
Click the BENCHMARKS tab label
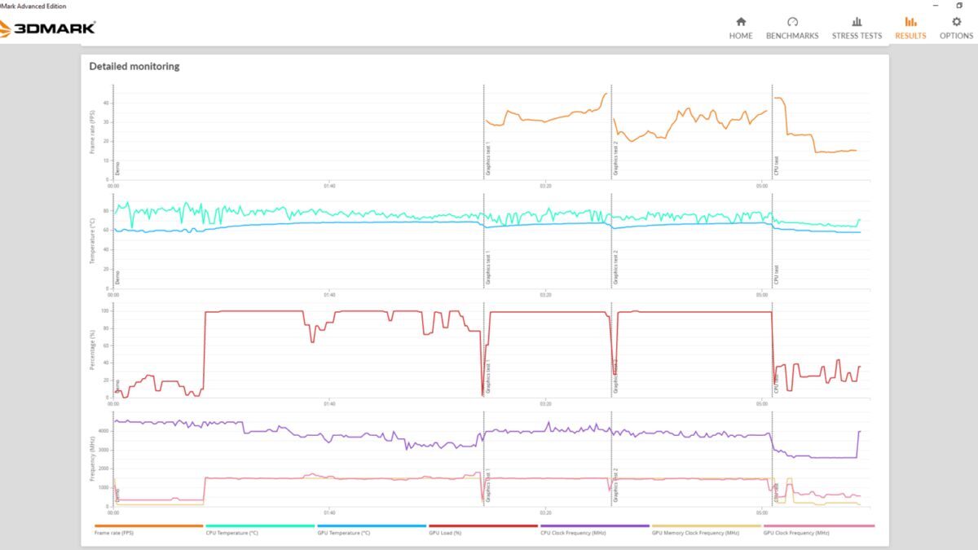click(x=792, y=36)
